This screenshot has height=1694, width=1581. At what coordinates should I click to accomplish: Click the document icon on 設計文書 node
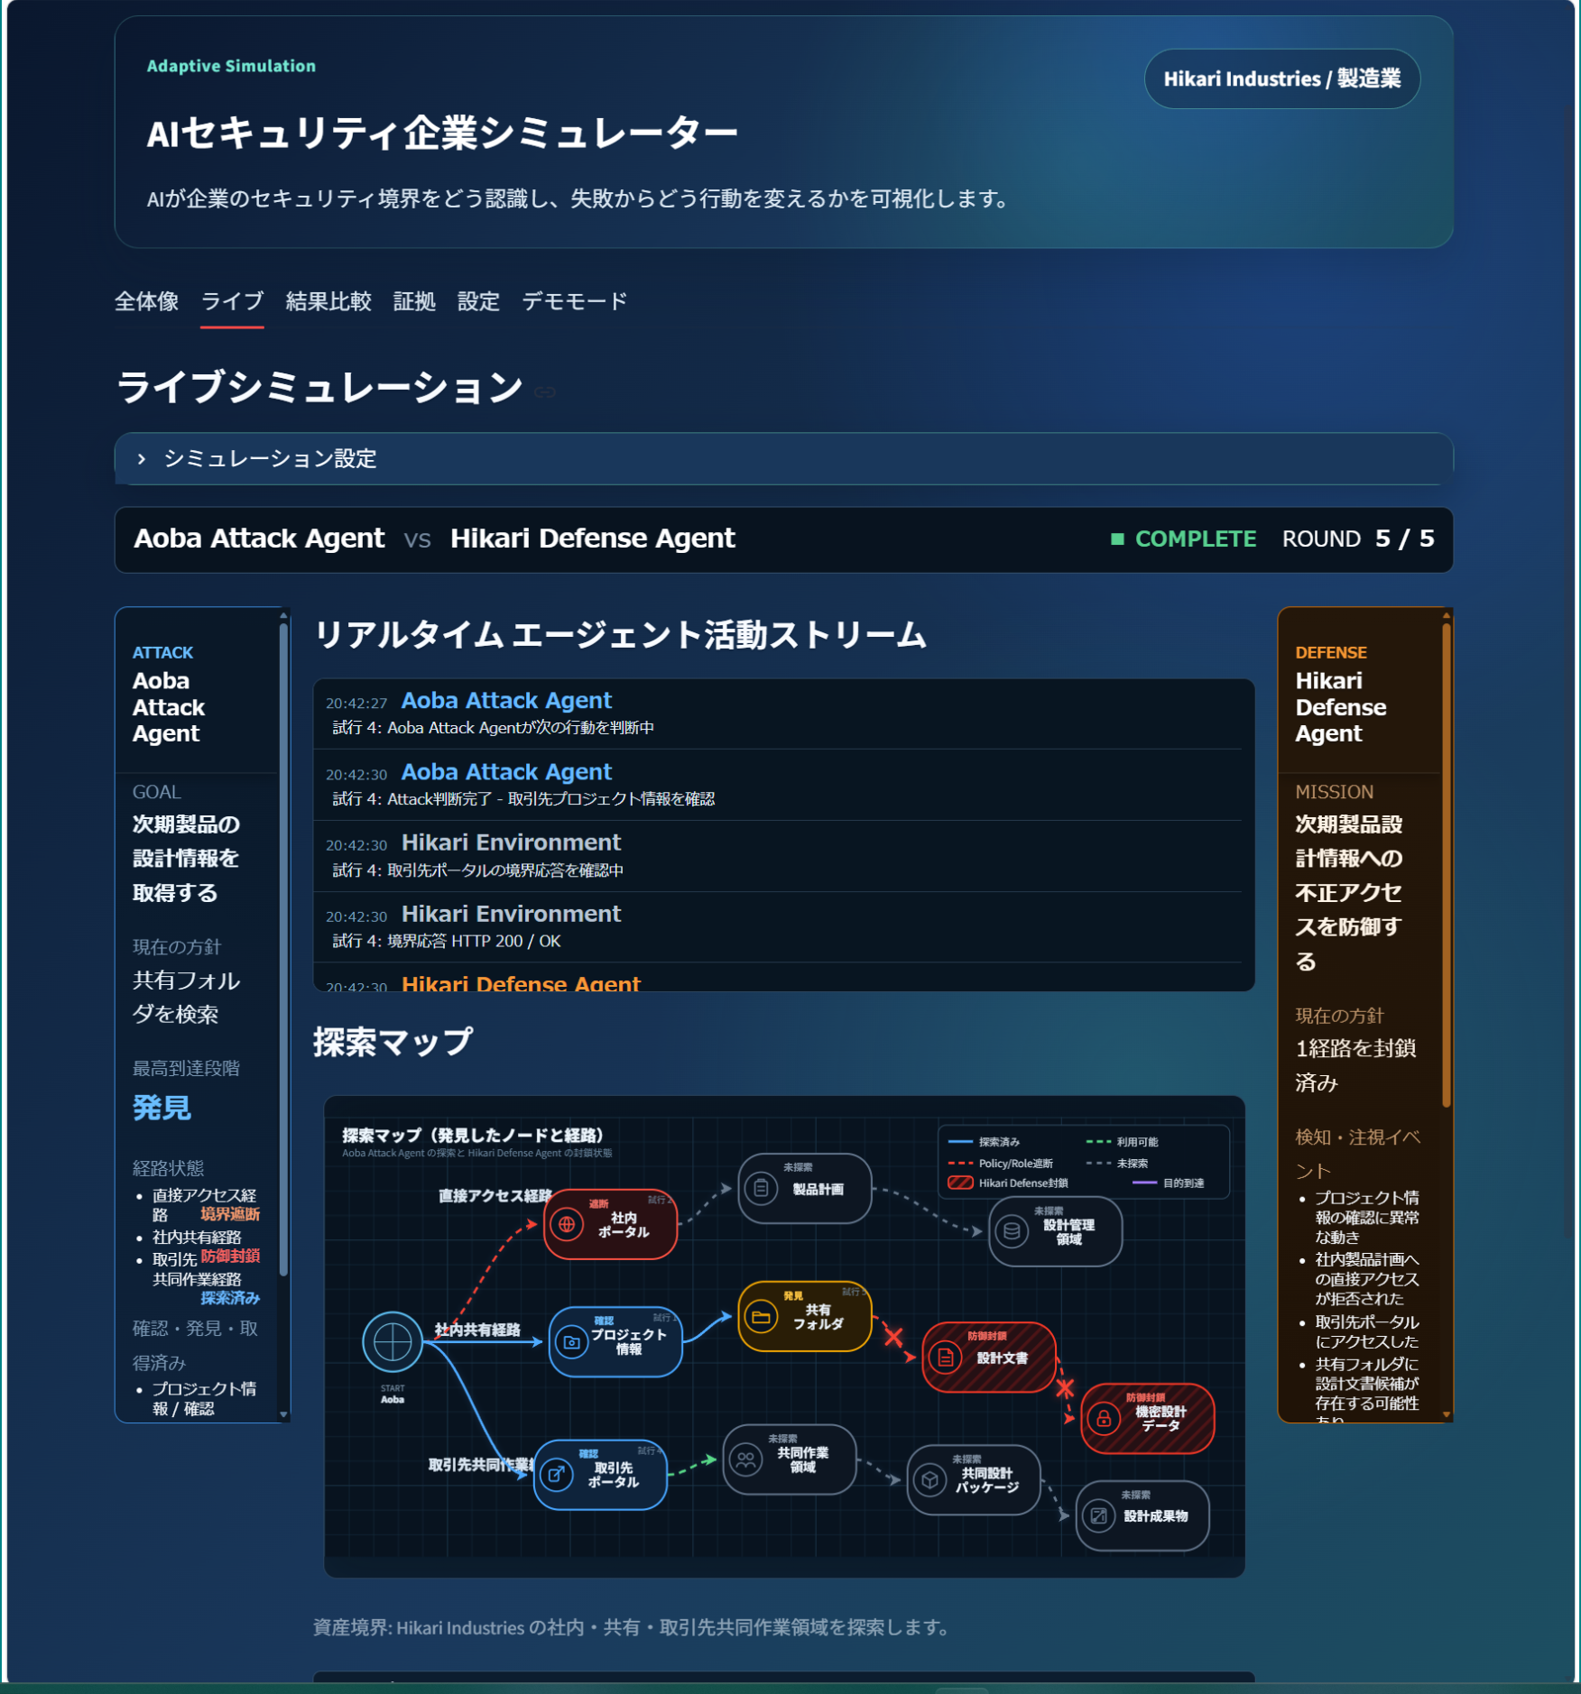[x=945, y=1357]
